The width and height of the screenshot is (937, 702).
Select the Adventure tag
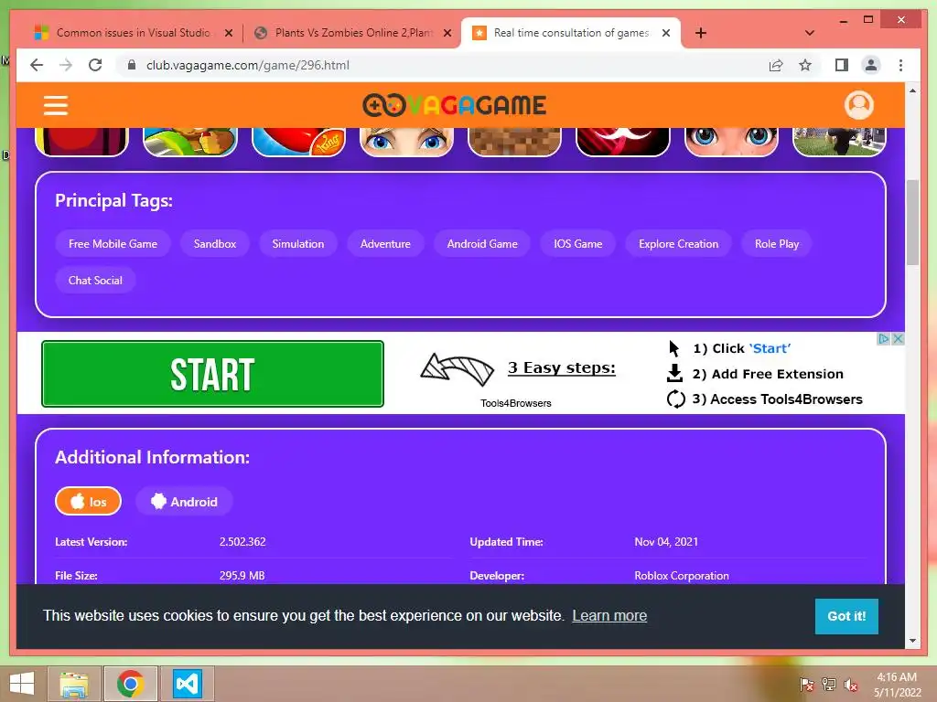coord(385,243)
